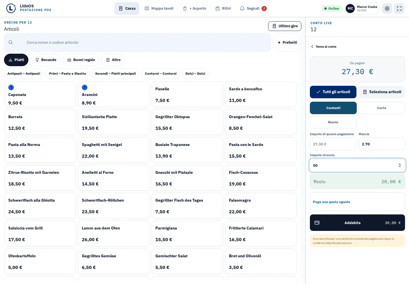
Task: Click the red Segnali notification badge
Action: point(264,9)
